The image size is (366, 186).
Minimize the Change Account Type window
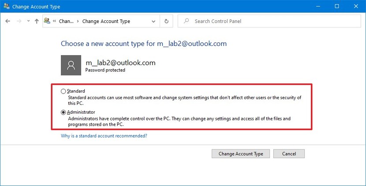tap(318, 6)
